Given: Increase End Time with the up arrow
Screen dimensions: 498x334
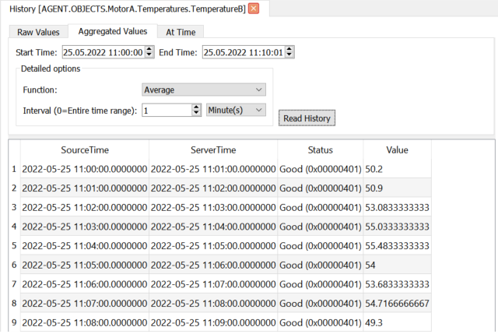Looking at the screenshot, I should [x=289, y=49].
